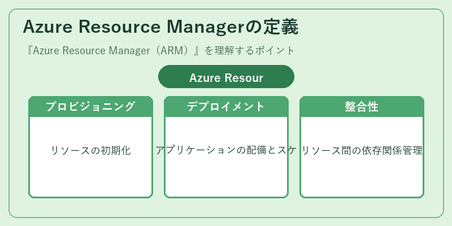Click the title 'Azure Resource Managerの定義'
The height and width of the screenshot is (226, 452).
pyautogui.click(x=160, y=27)
